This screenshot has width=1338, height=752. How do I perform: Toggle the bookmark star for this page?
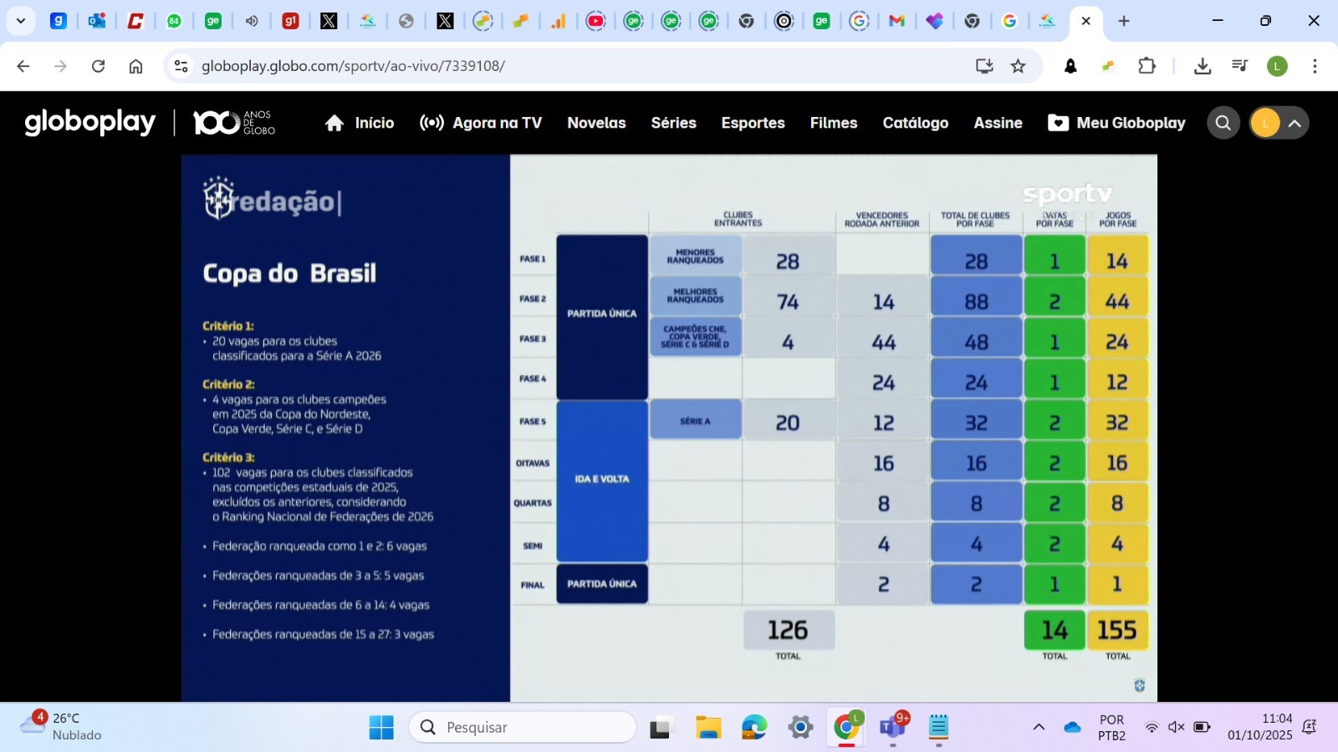(x=1019, y=65)
